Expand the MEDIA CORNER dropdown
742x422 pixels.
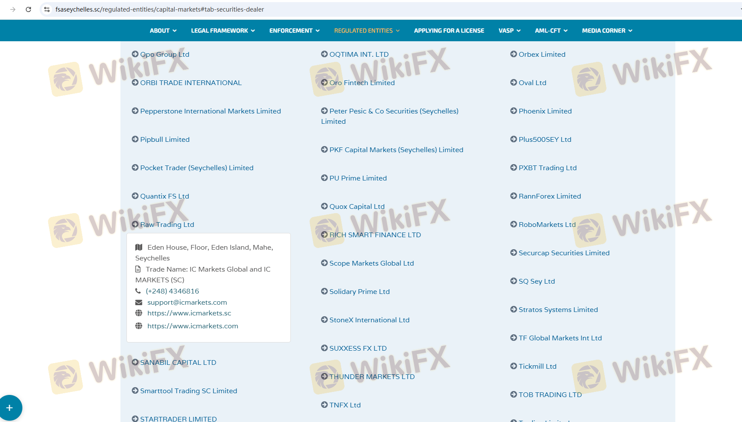pyautogui.click(x=607, y=31)
